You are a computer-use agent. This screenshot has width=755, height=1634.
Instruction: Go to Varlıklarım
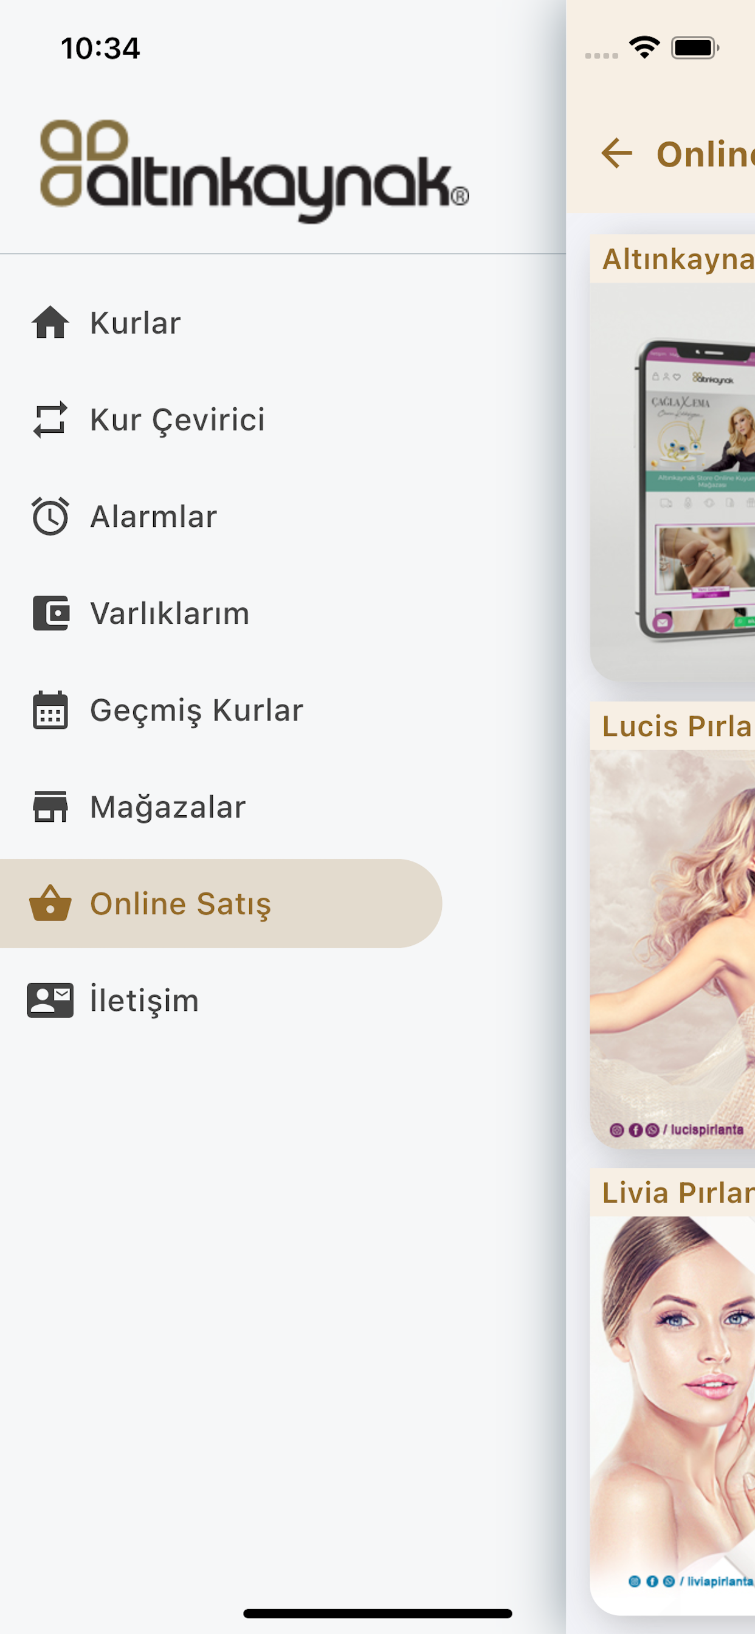pyautogui.click(x=221, y=613)
